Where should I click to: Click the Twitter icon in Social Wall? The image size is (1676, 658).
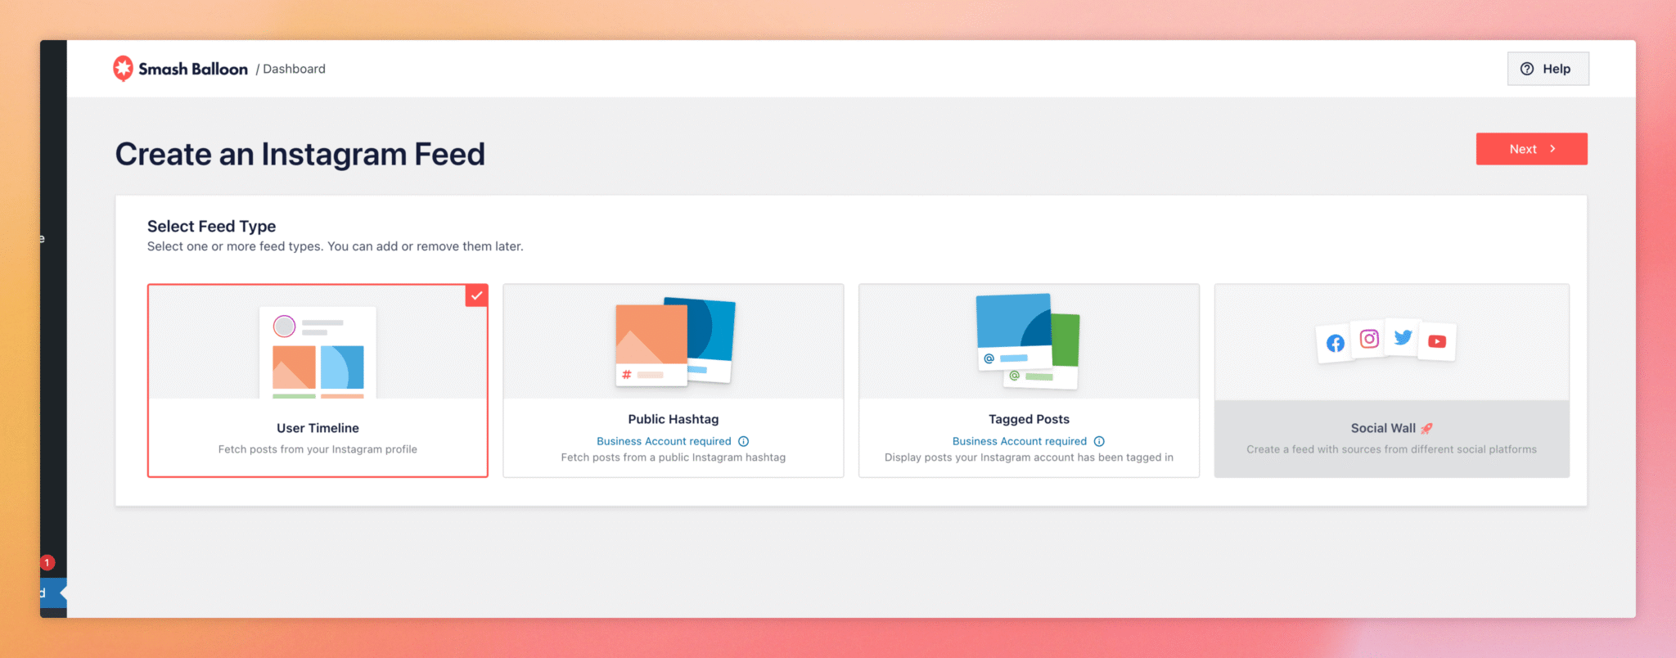[x=1403, y=337]
